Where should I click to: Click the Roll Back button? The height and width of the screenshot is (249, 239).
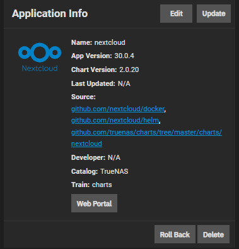[x=175, y=234]
